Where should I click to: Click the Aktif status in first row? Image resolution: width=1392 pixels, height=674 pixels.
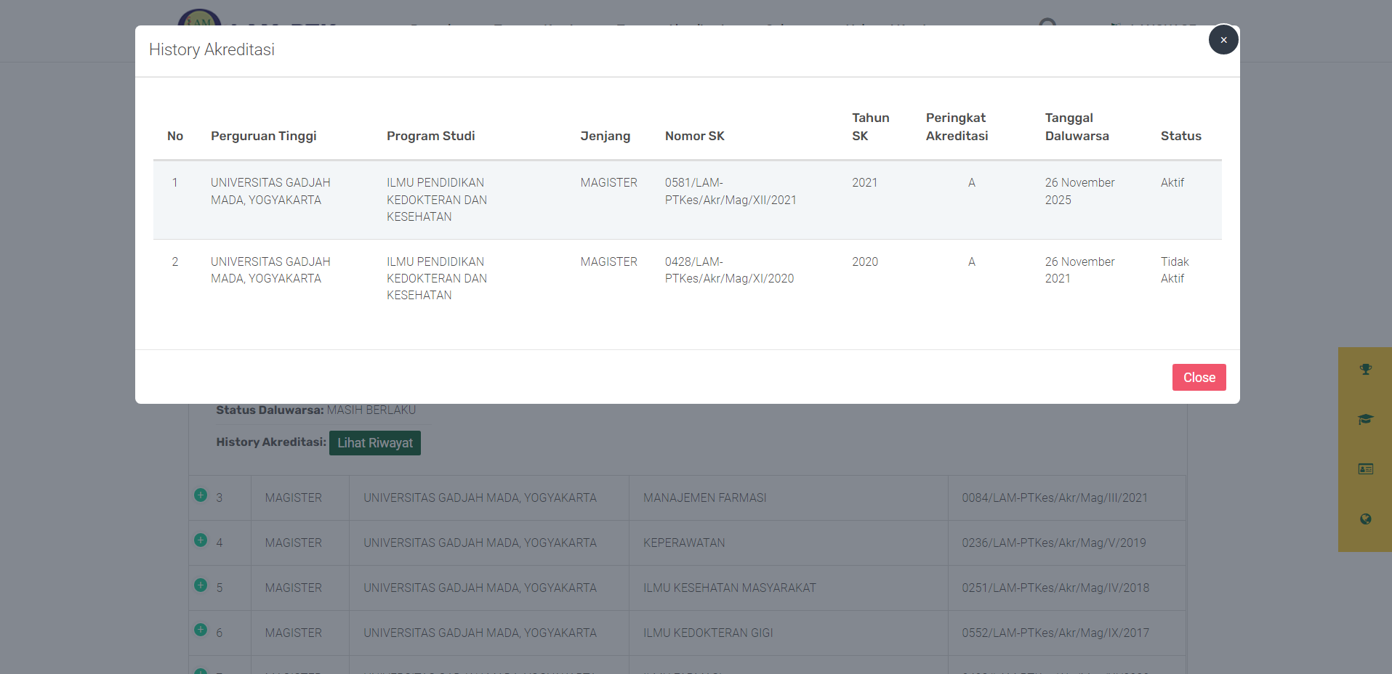[x=1172, y=183]
